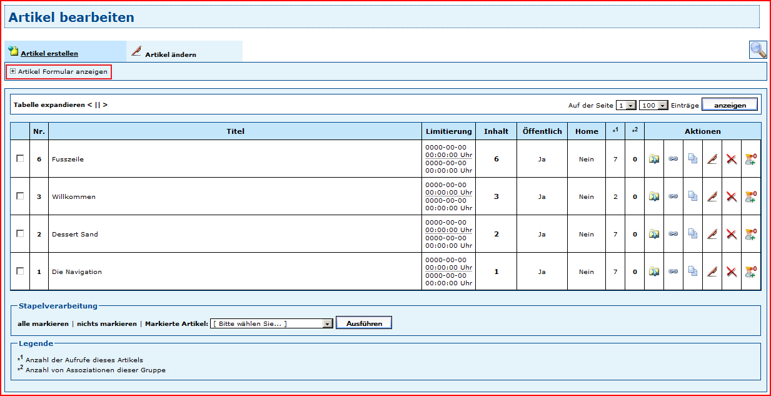Viewport: 771px width, 396px height.
Task: Select the Die Navigation row checkbox
Action: (20, 272)
